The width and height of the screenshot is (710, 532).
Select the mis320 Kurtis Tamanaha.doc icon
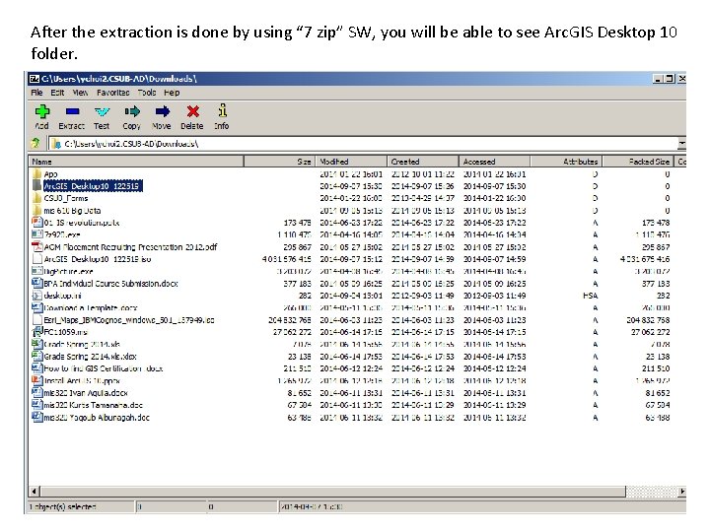click(x=37, y=405)
